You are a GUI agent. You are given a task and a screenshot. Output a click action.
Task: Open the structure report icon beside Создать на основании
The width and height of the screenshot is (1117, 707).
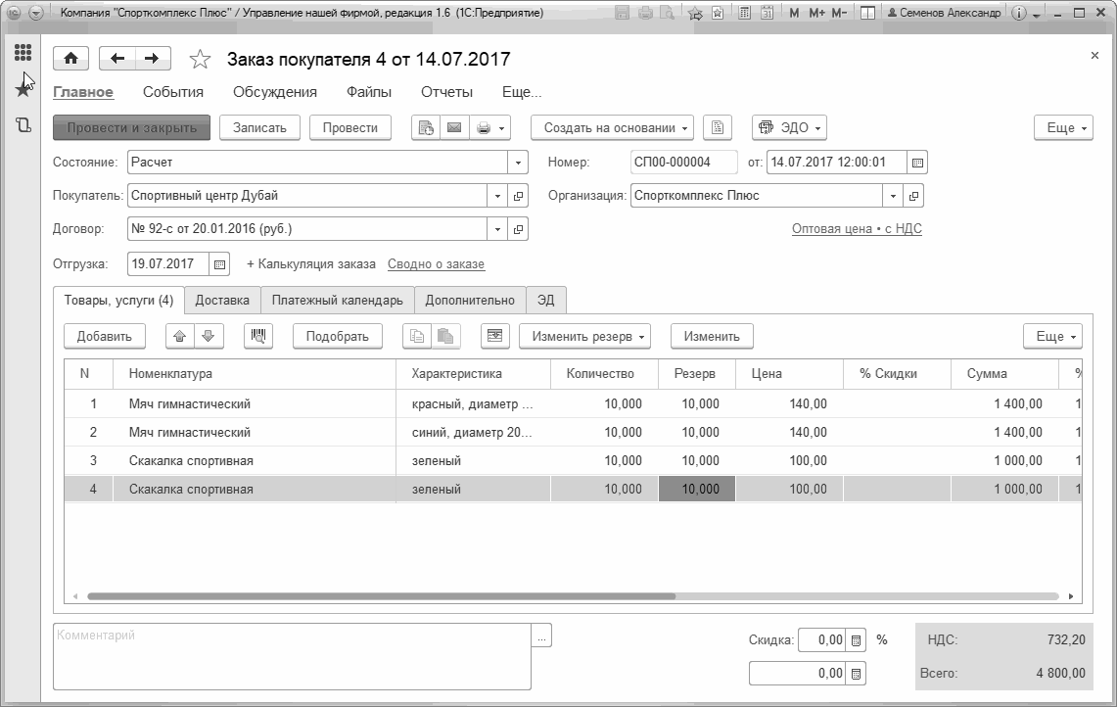pos(718,128)
